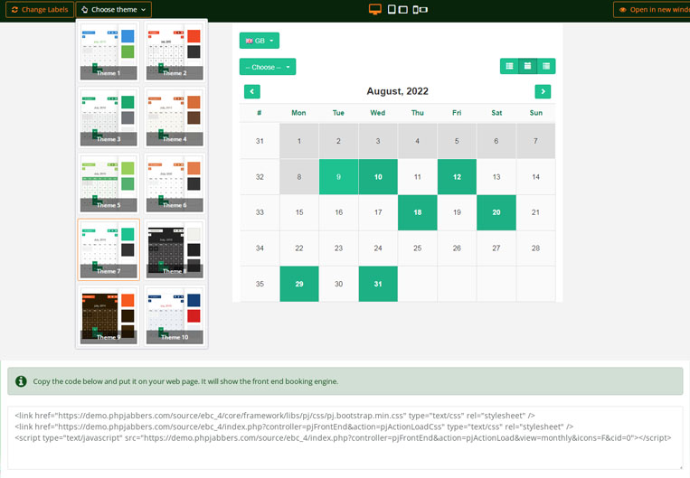Click date 17 in the calendar
The width and height of the screenshot is (690, 478).
coord(378,212)
